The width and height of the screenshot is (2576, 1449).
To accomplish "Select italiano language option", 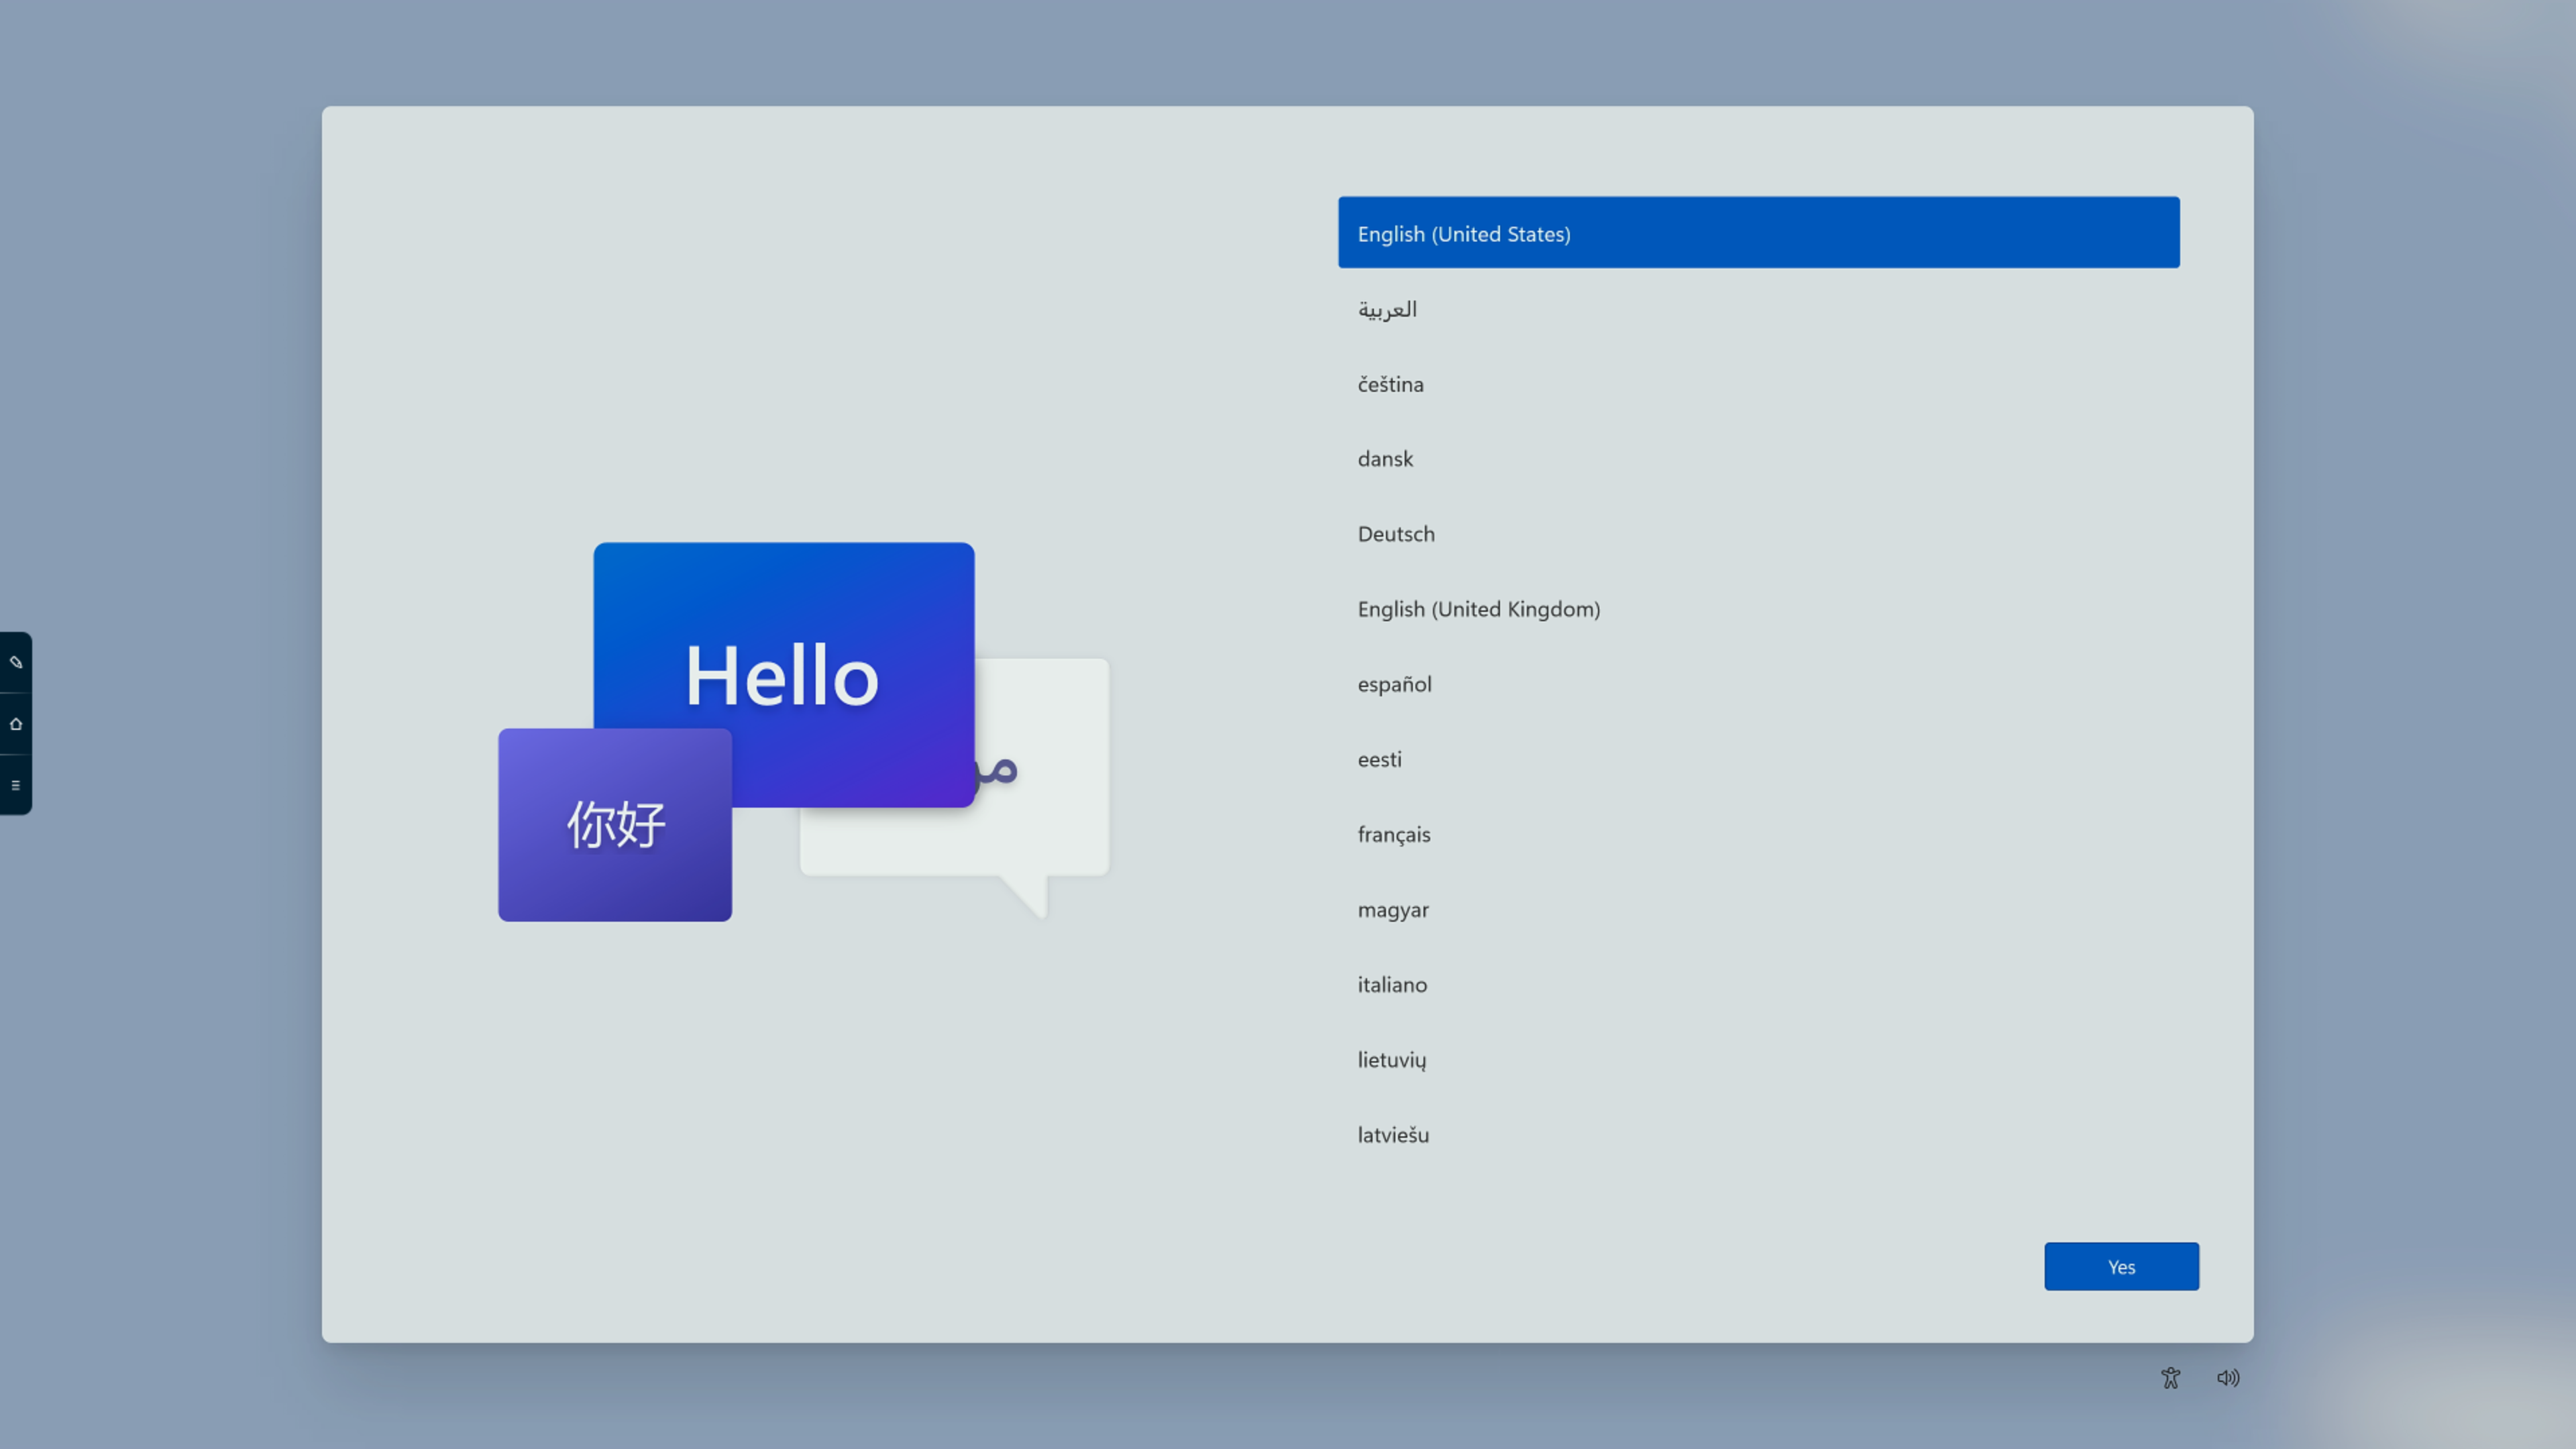I will pyautogui.click(x=1392, y=985).
